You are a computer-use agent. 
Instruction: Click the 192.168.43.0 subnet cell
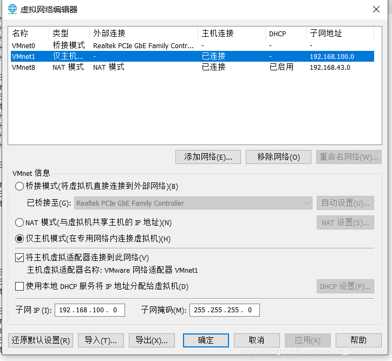330,68
